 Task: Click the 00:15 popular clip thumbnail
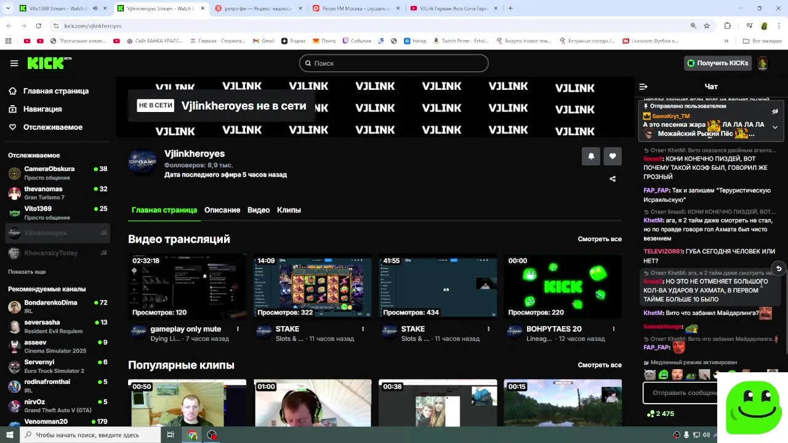(563, 403)
